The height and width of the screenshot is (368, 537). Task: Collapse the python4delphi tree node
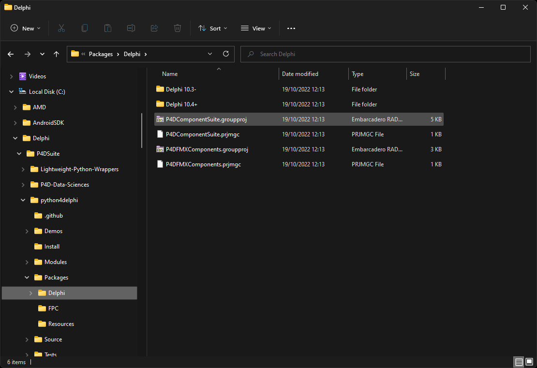point(23,200)
